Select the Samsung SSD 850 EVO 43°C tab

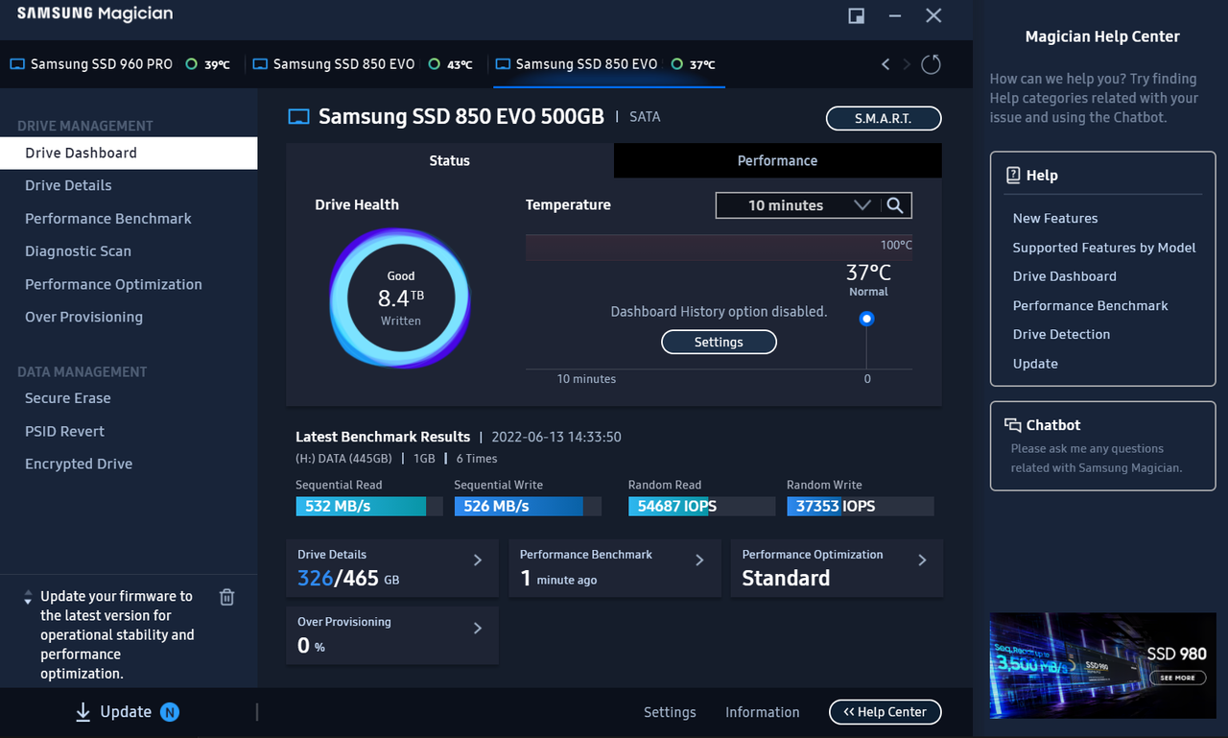(x=364, y=64)
